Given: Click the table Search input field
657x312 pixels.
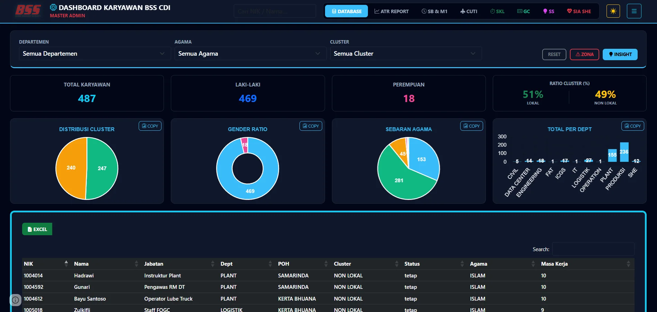Looking at the screenshot, I should (593, 249).
